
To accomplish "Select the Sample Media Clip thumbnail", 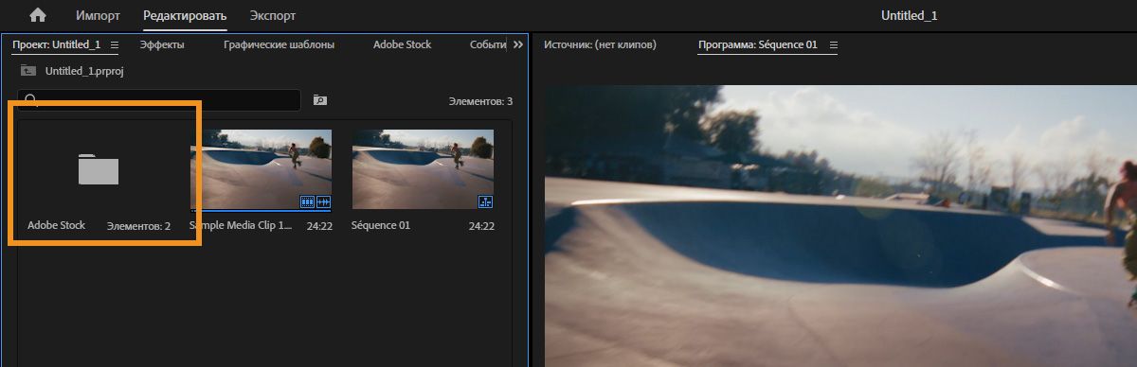I will [x=261, y=169].
